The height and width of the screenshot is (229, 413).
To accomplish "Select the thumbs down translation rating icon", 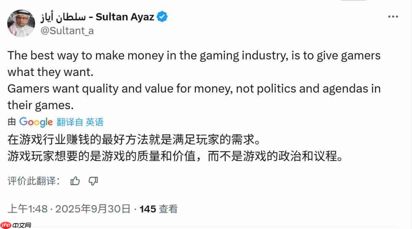I will 93,182.
